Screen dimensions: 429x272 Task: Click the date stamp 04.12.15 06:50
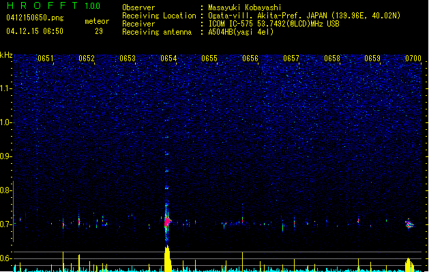(35, 31)
